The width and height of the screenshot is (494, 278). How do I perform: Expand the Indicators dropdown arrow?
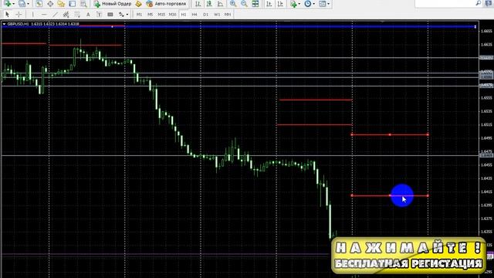299,4
